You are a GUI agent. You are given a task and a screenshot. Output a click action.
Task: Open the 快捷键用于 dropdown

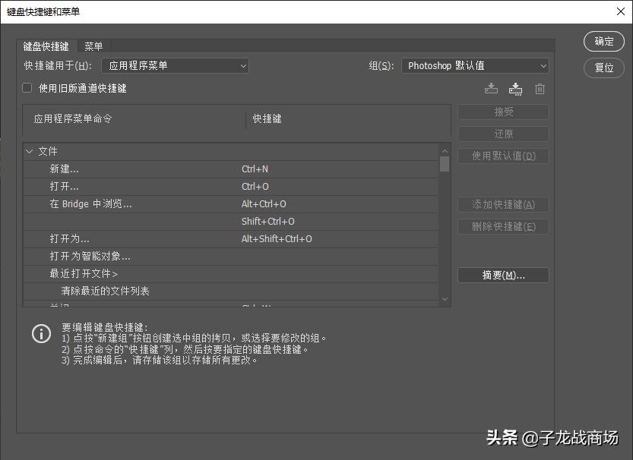(175, 65)
